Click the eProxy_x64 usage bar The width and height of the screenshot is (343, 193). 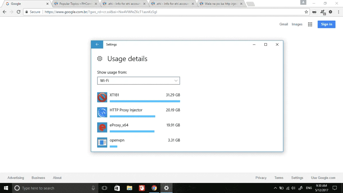132,132
